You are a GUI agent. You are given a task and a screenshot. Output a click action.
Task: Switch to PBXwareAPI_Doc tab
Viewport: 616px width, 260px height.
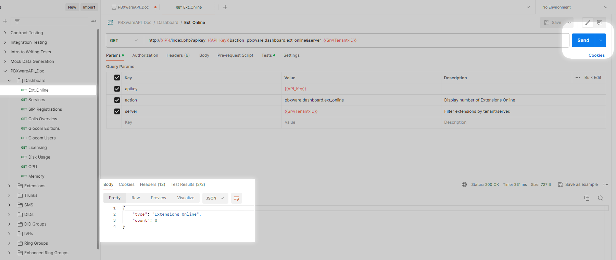point(134,7)
